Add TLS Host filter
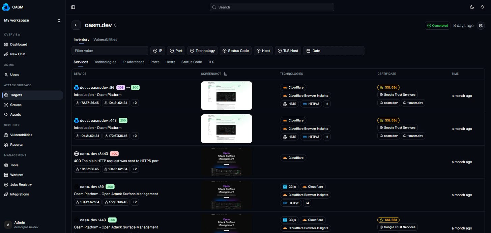 288,51
